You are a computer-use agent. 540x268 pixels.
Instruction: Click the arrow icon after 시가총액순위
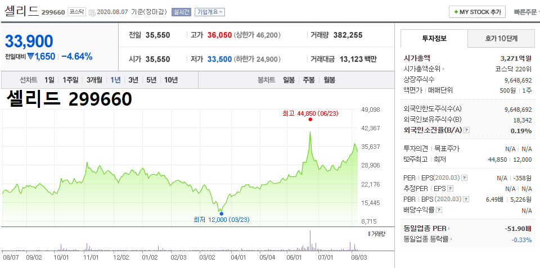(x=444, y=69)
